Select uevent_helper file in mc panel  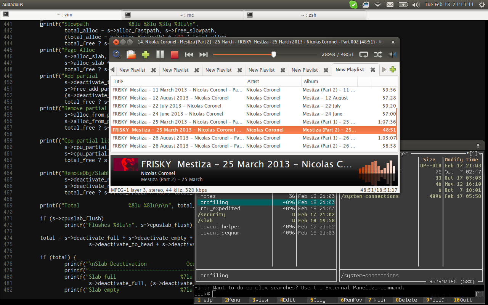click(x=266, y=227)
